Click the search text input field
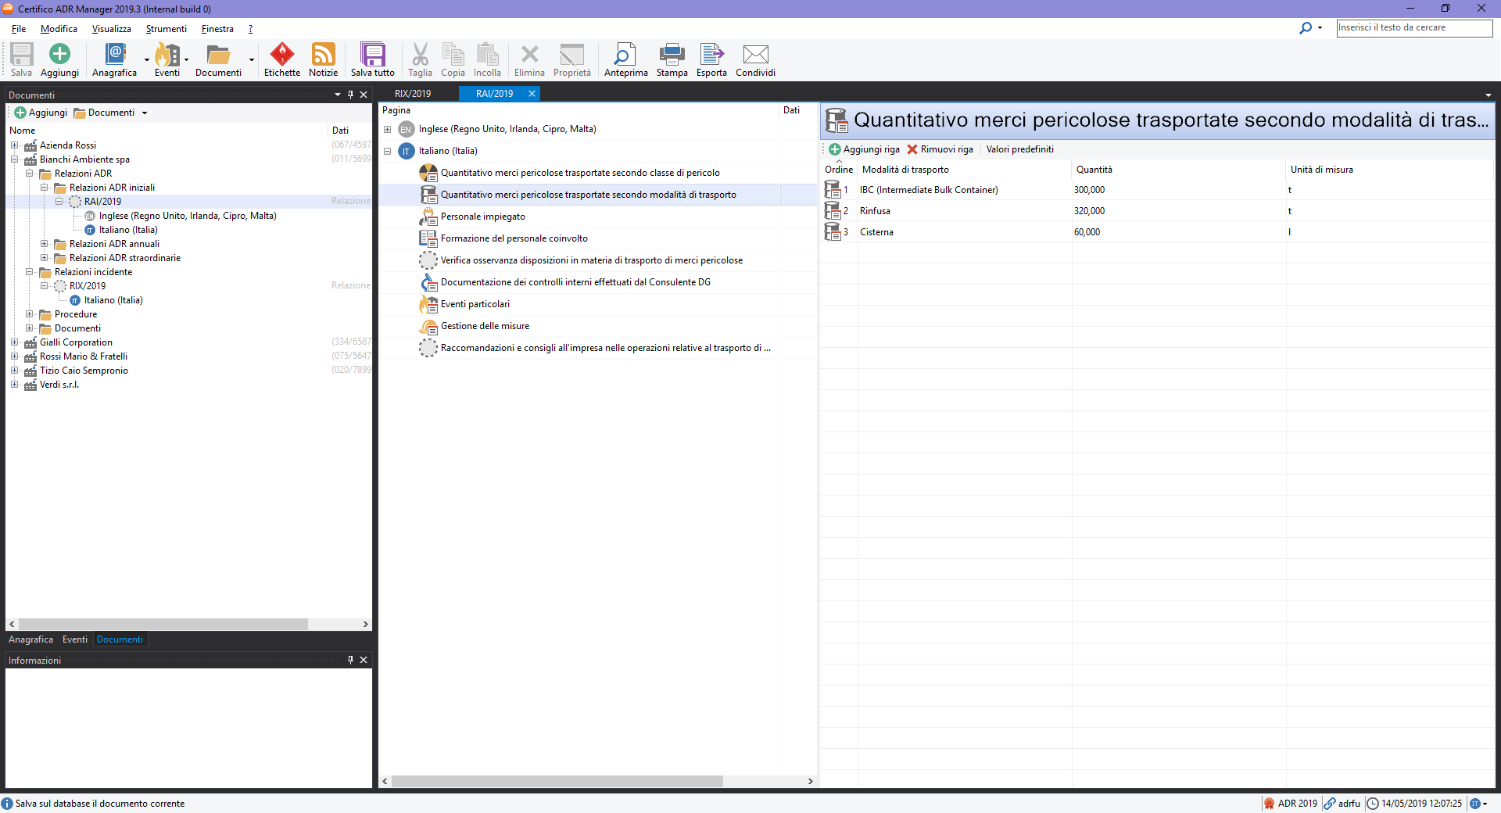 tap(1413, 28)
